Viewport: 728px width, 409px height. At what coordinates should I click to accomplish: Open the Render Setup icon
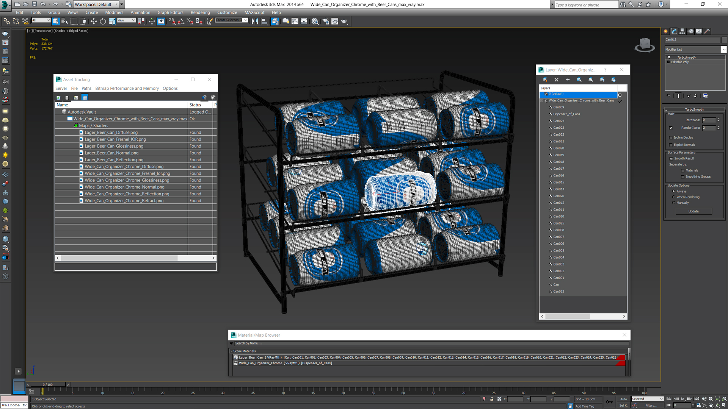click(326, 21)
